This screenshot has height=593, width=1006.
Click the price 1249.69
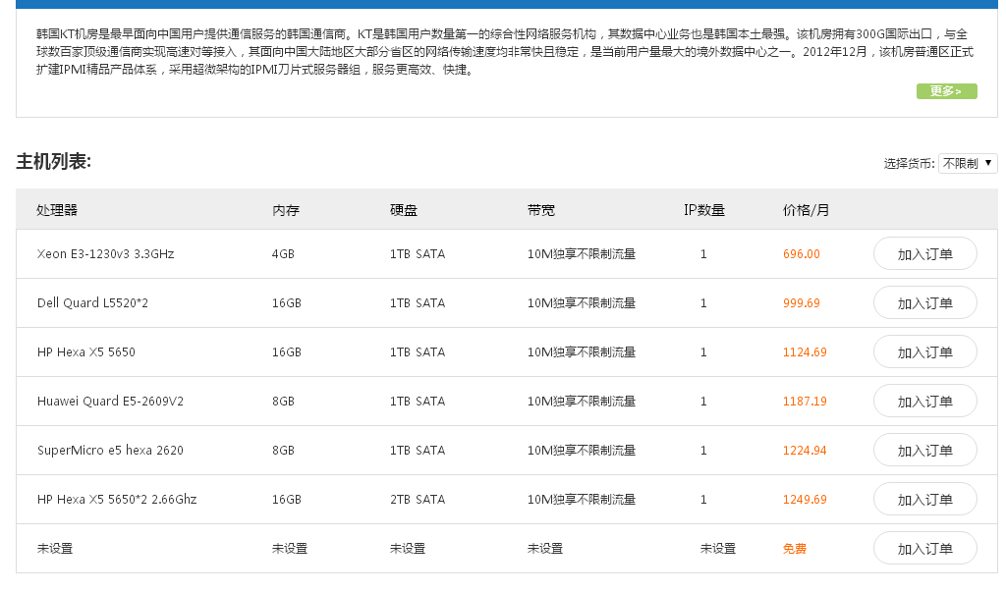click(805, 500)
